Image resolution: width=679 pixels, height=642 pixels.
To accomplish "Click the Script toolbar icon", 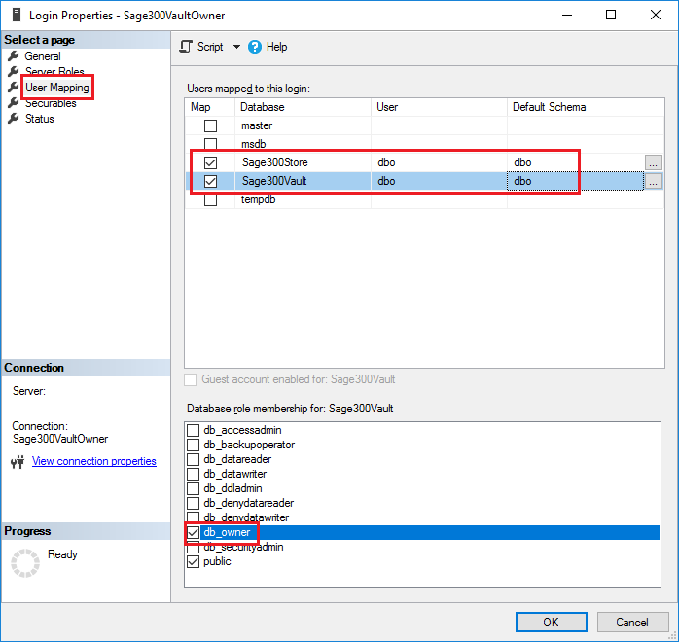I will [x=186, y=47].
